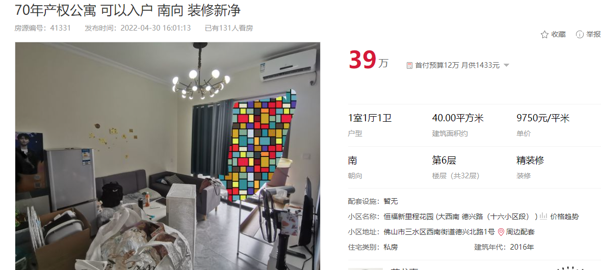Viewport: 601px width, 270px height.
Task: Click the 39万 price figure
Action: 369,61
